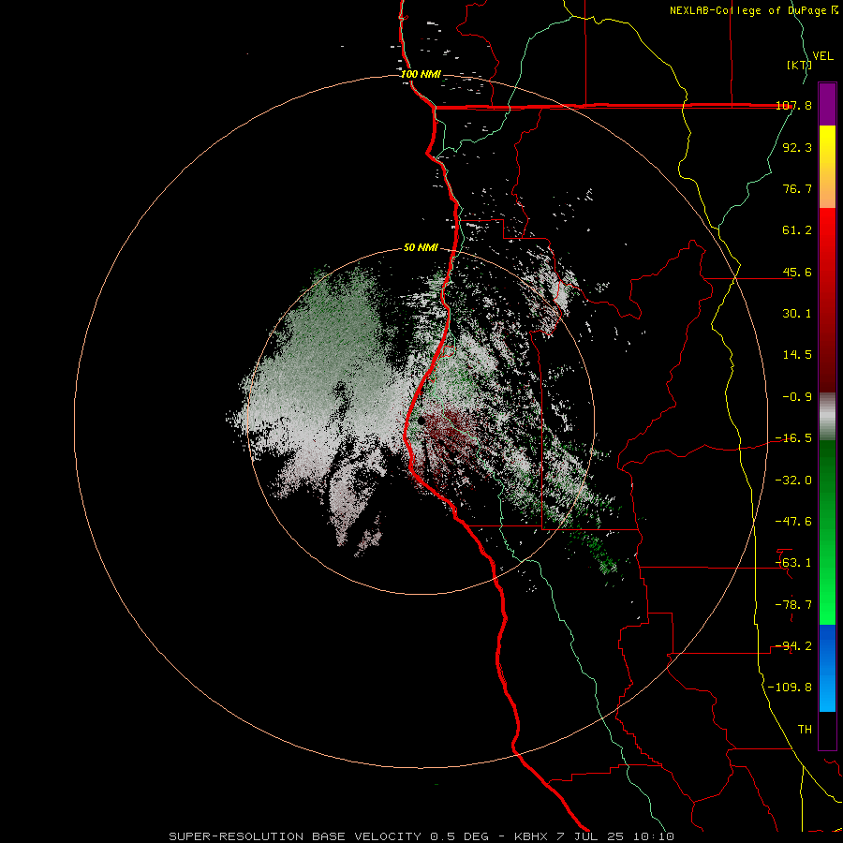Click the [KT] units label

tap(800, 65)
